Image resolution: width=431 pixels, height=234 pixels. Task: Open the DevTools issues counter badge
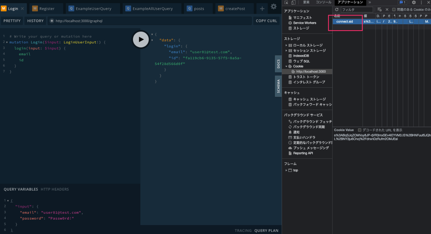pyautogui.click(x=403, y=2)
